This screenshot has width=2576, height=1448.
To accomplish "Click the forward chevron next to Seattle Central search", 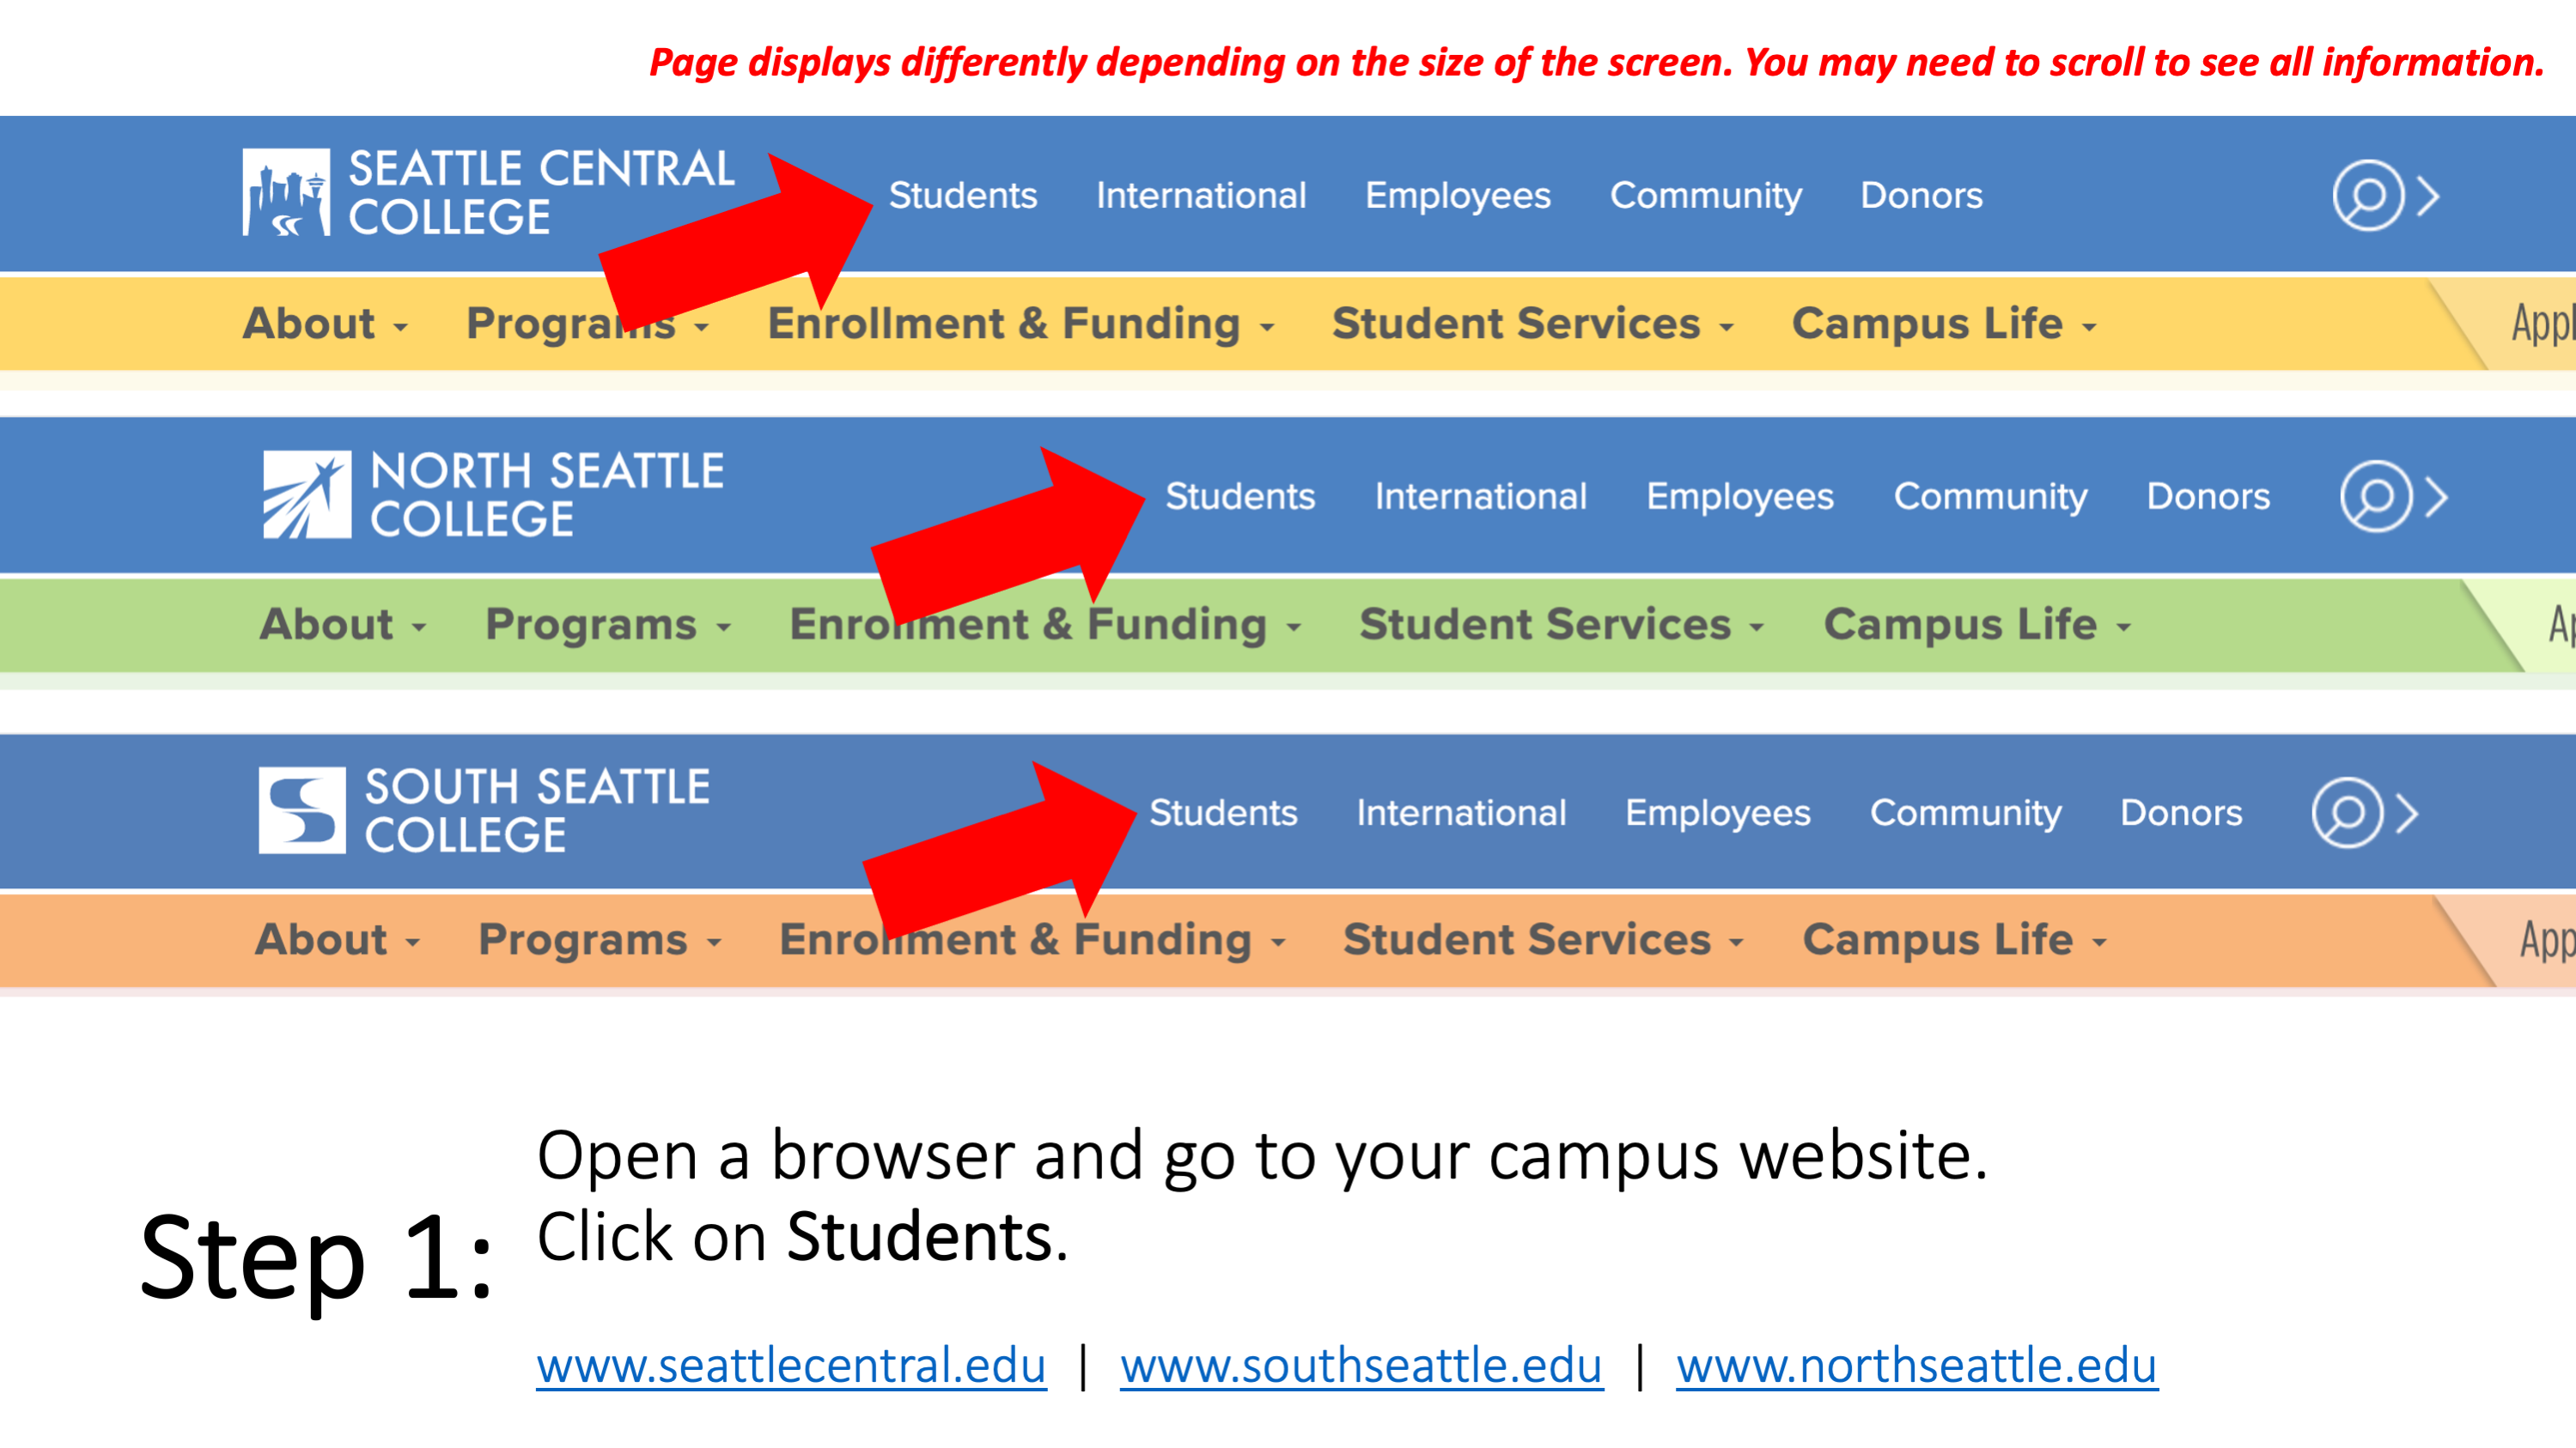I will [x=2431, y=195].
